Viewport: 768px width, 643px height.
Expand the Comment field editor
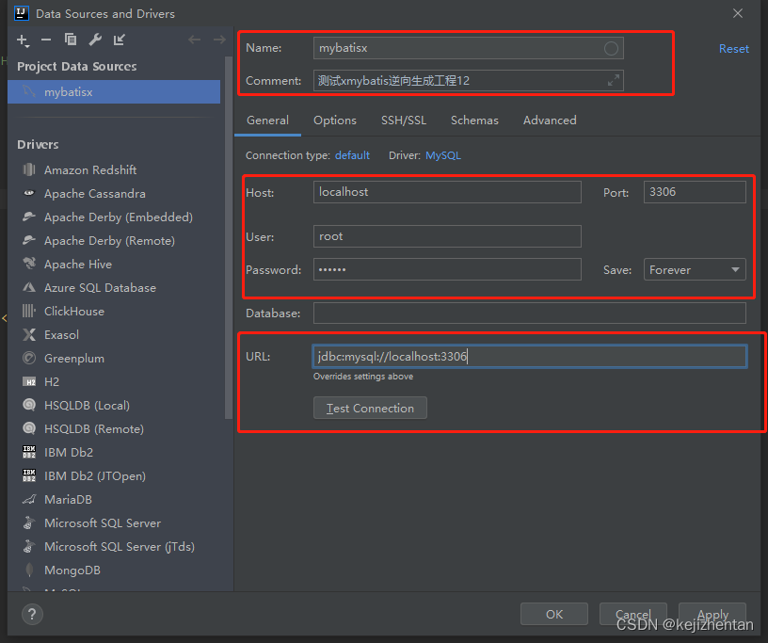pos(614,80)
